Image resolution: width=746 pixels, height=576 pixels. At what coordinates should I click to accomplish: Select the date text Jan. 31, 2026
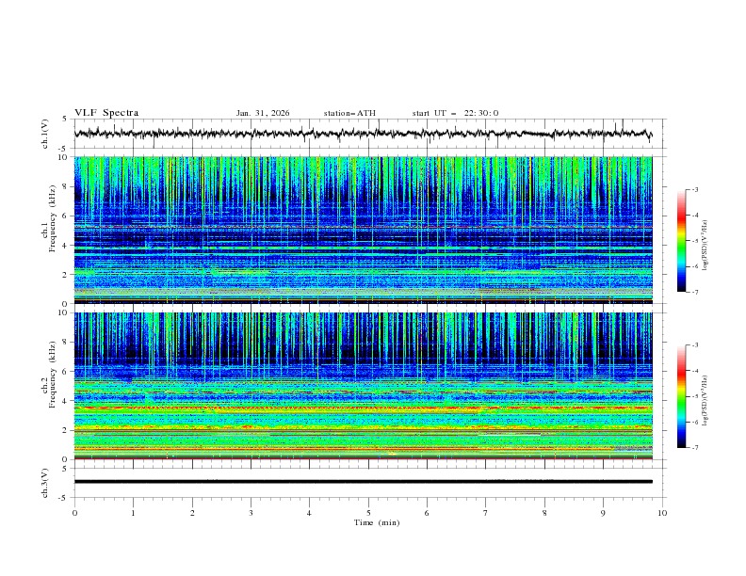click(263, 113)
